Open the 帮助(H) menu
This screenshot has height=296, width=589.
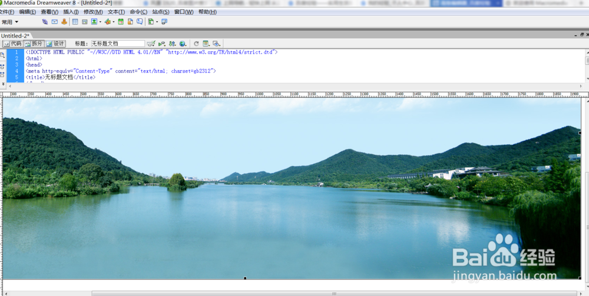[x=207, y=12]
